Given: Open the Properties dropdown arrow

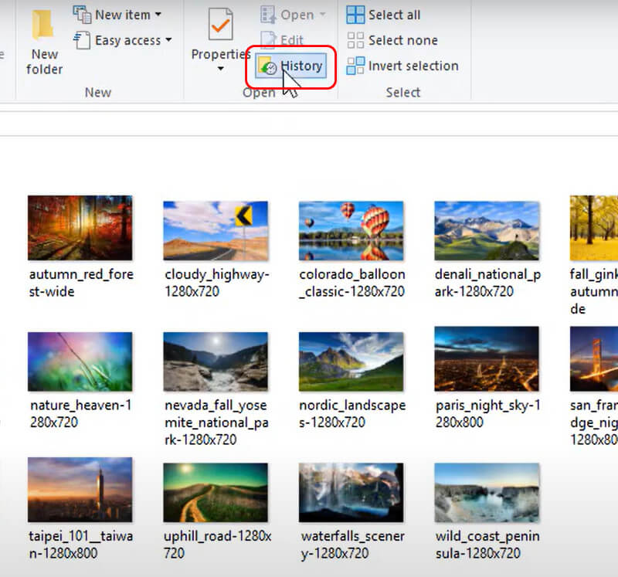Looking at the screenshot, I should point(220,69).
